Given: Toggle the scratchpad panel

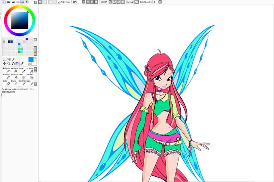Looking at the screenshot, I should point(27,2).
